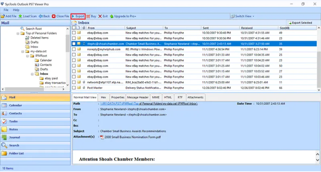Open the 2008 Small Business Nomination Form.pdf attachment
Screen dimensions: 321x172
[x=132, y=137]
